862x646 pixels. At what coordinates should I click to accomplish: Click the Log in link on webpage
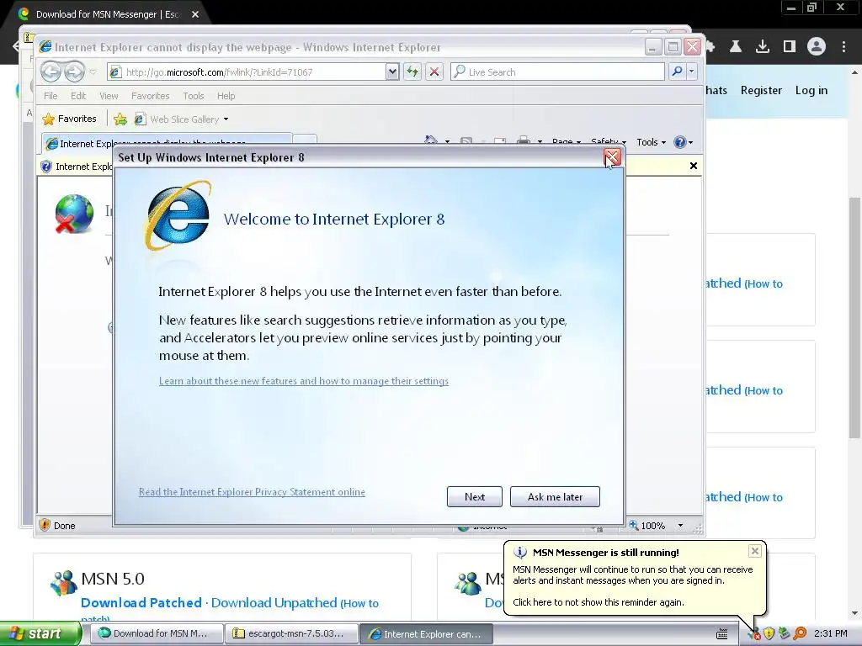[811, 90]
